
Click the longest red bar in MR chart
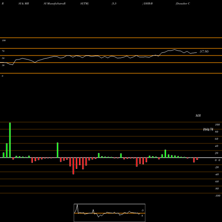click(73, 166)
